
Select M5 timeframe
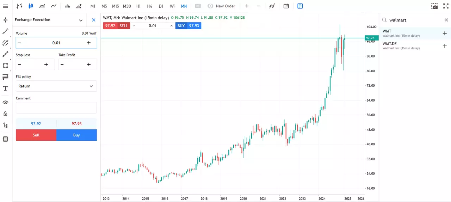click(x=104, y=6)
